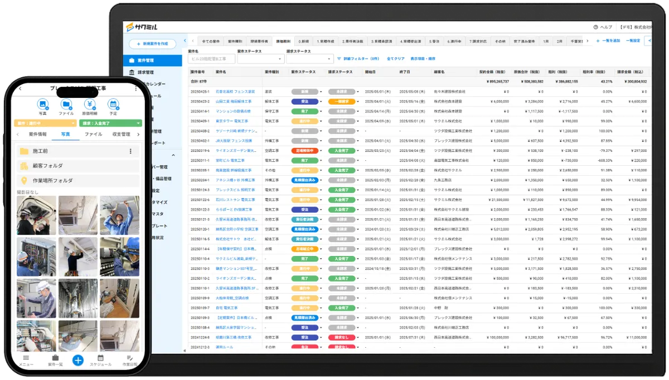Image resolution: width=669 pixels, height=380 pixels.
Task: Open status dropdown for 山田工業 梅田解体工事 row
Action: [321, 102]
